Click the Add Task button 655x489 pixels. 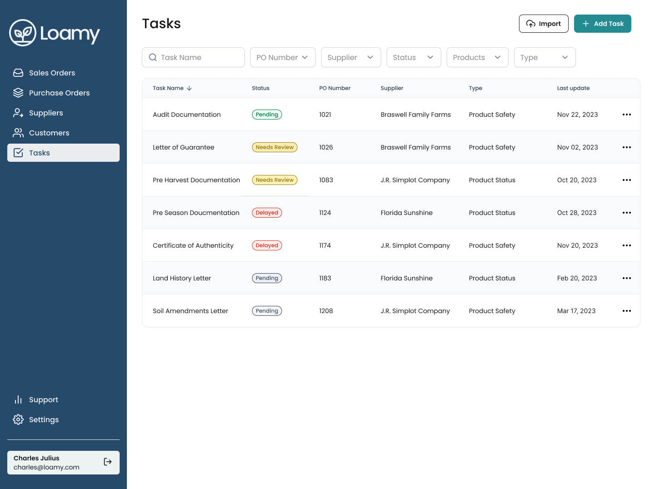(x=603, y=24)
